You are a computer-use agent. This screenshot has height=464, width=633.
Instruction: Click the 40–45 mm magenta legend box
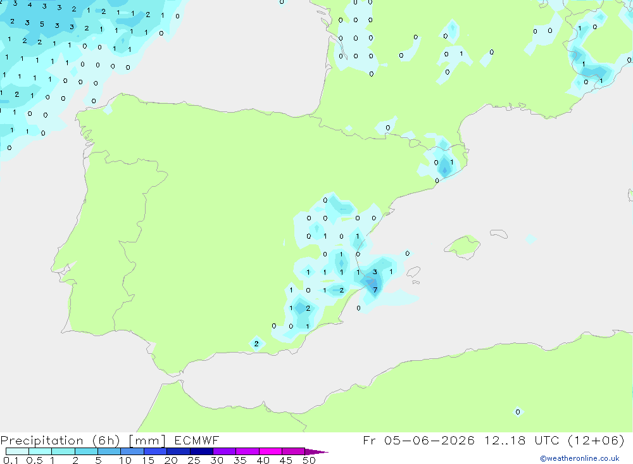pos(270,451)
